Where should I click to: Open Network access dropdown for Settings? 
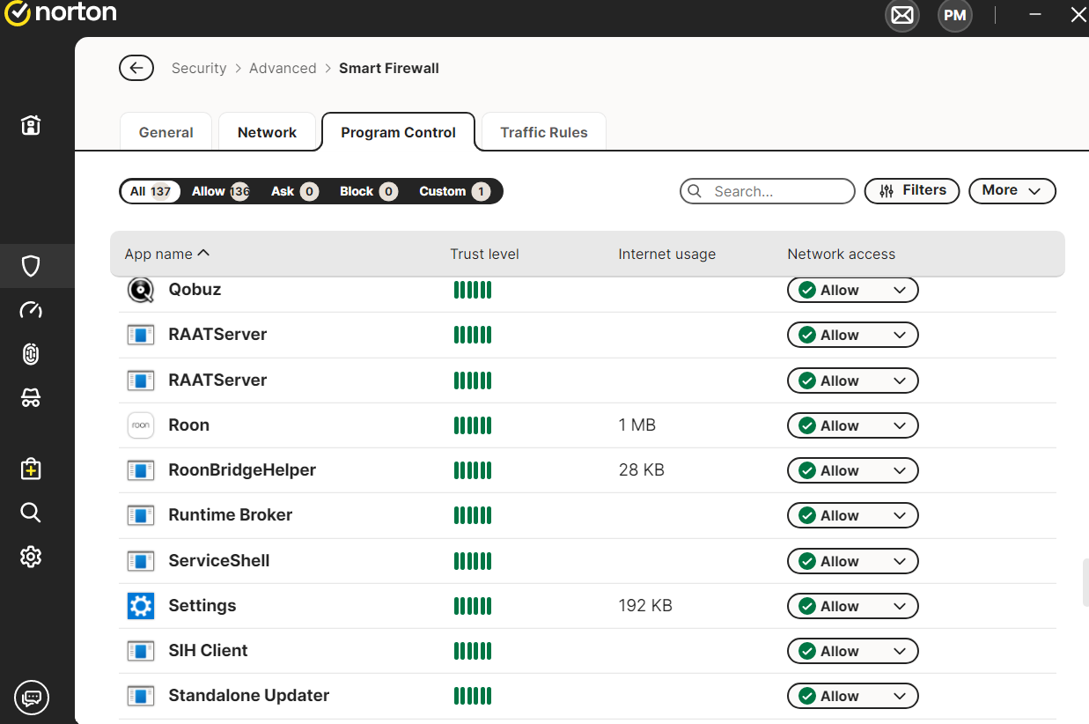click(x=852, y=606)
